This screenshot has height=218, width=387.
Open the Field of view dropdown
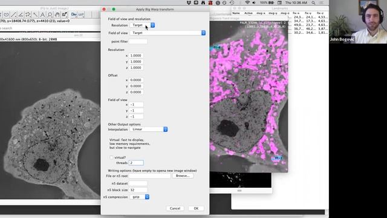167,33
